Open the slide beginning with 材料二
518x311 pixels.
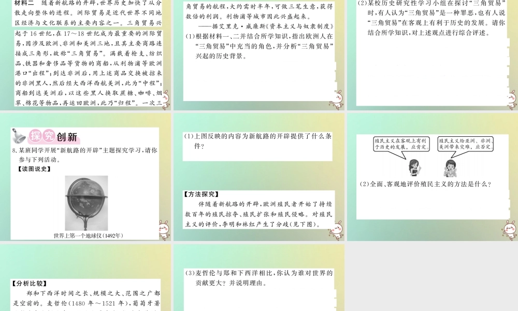coord(85,55)
